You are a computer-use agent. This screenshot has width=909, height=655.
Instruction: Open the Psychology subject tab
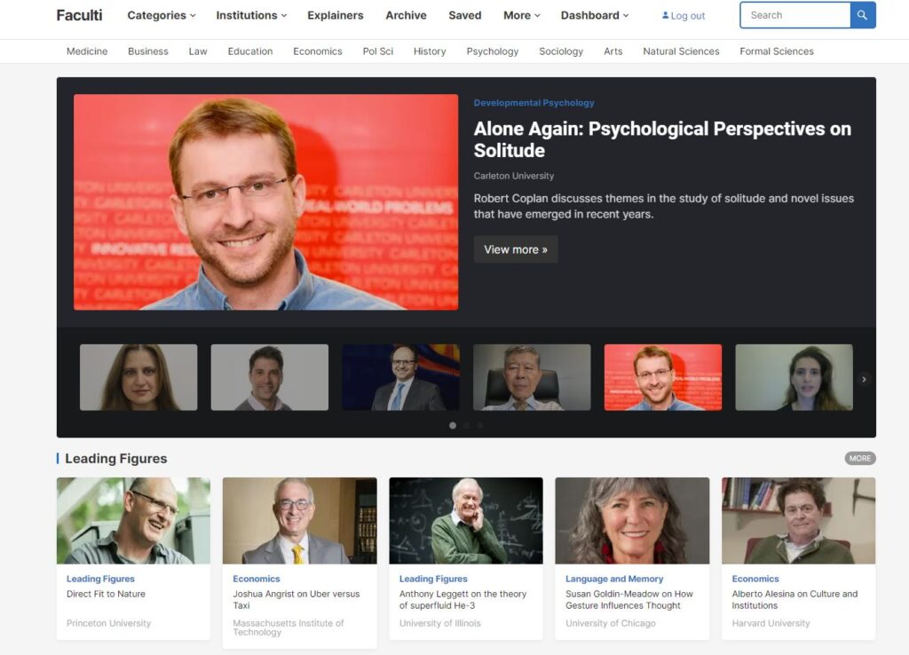[492, 51]
